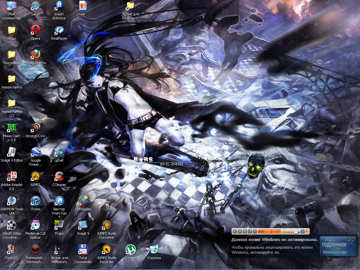Image resolution: width=360 pixels, height=270 pixels.
Task: Open the Ярлык для RealPlay... folder shortcut
Action: click(130, 10)
